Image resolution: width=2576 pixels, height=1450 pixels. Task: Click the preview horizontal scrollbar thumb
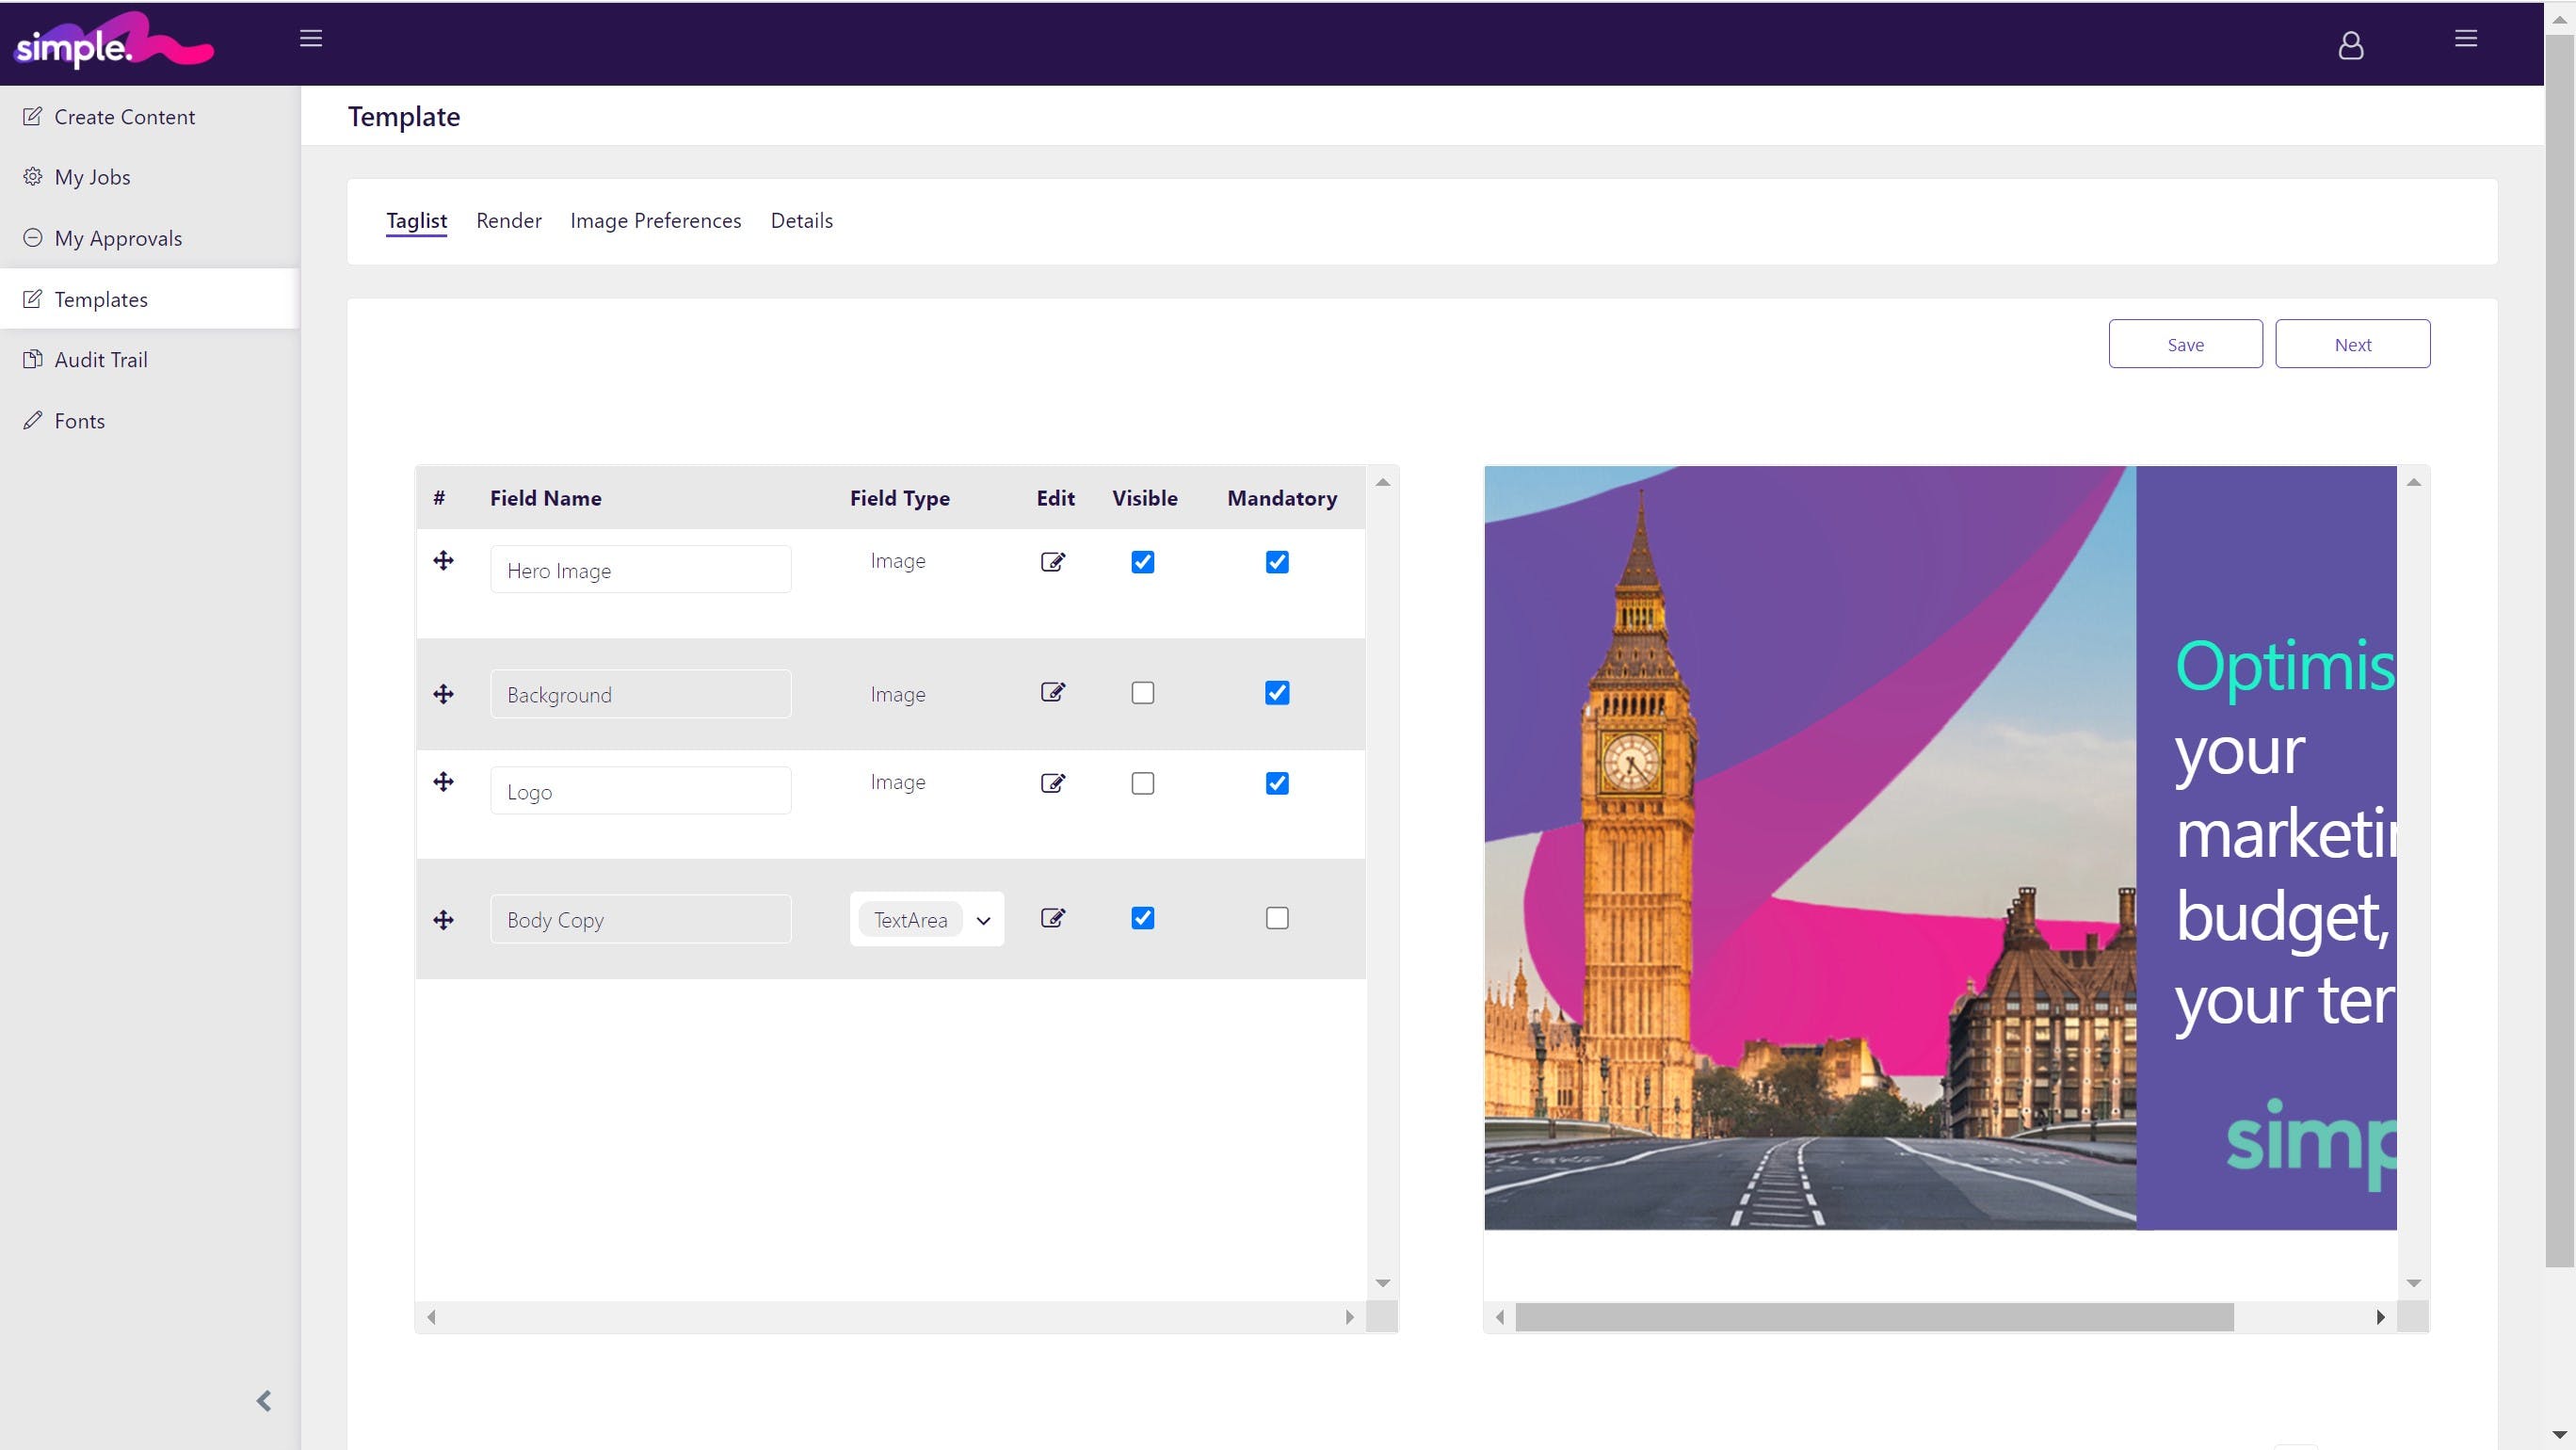click(1873, 1317)
